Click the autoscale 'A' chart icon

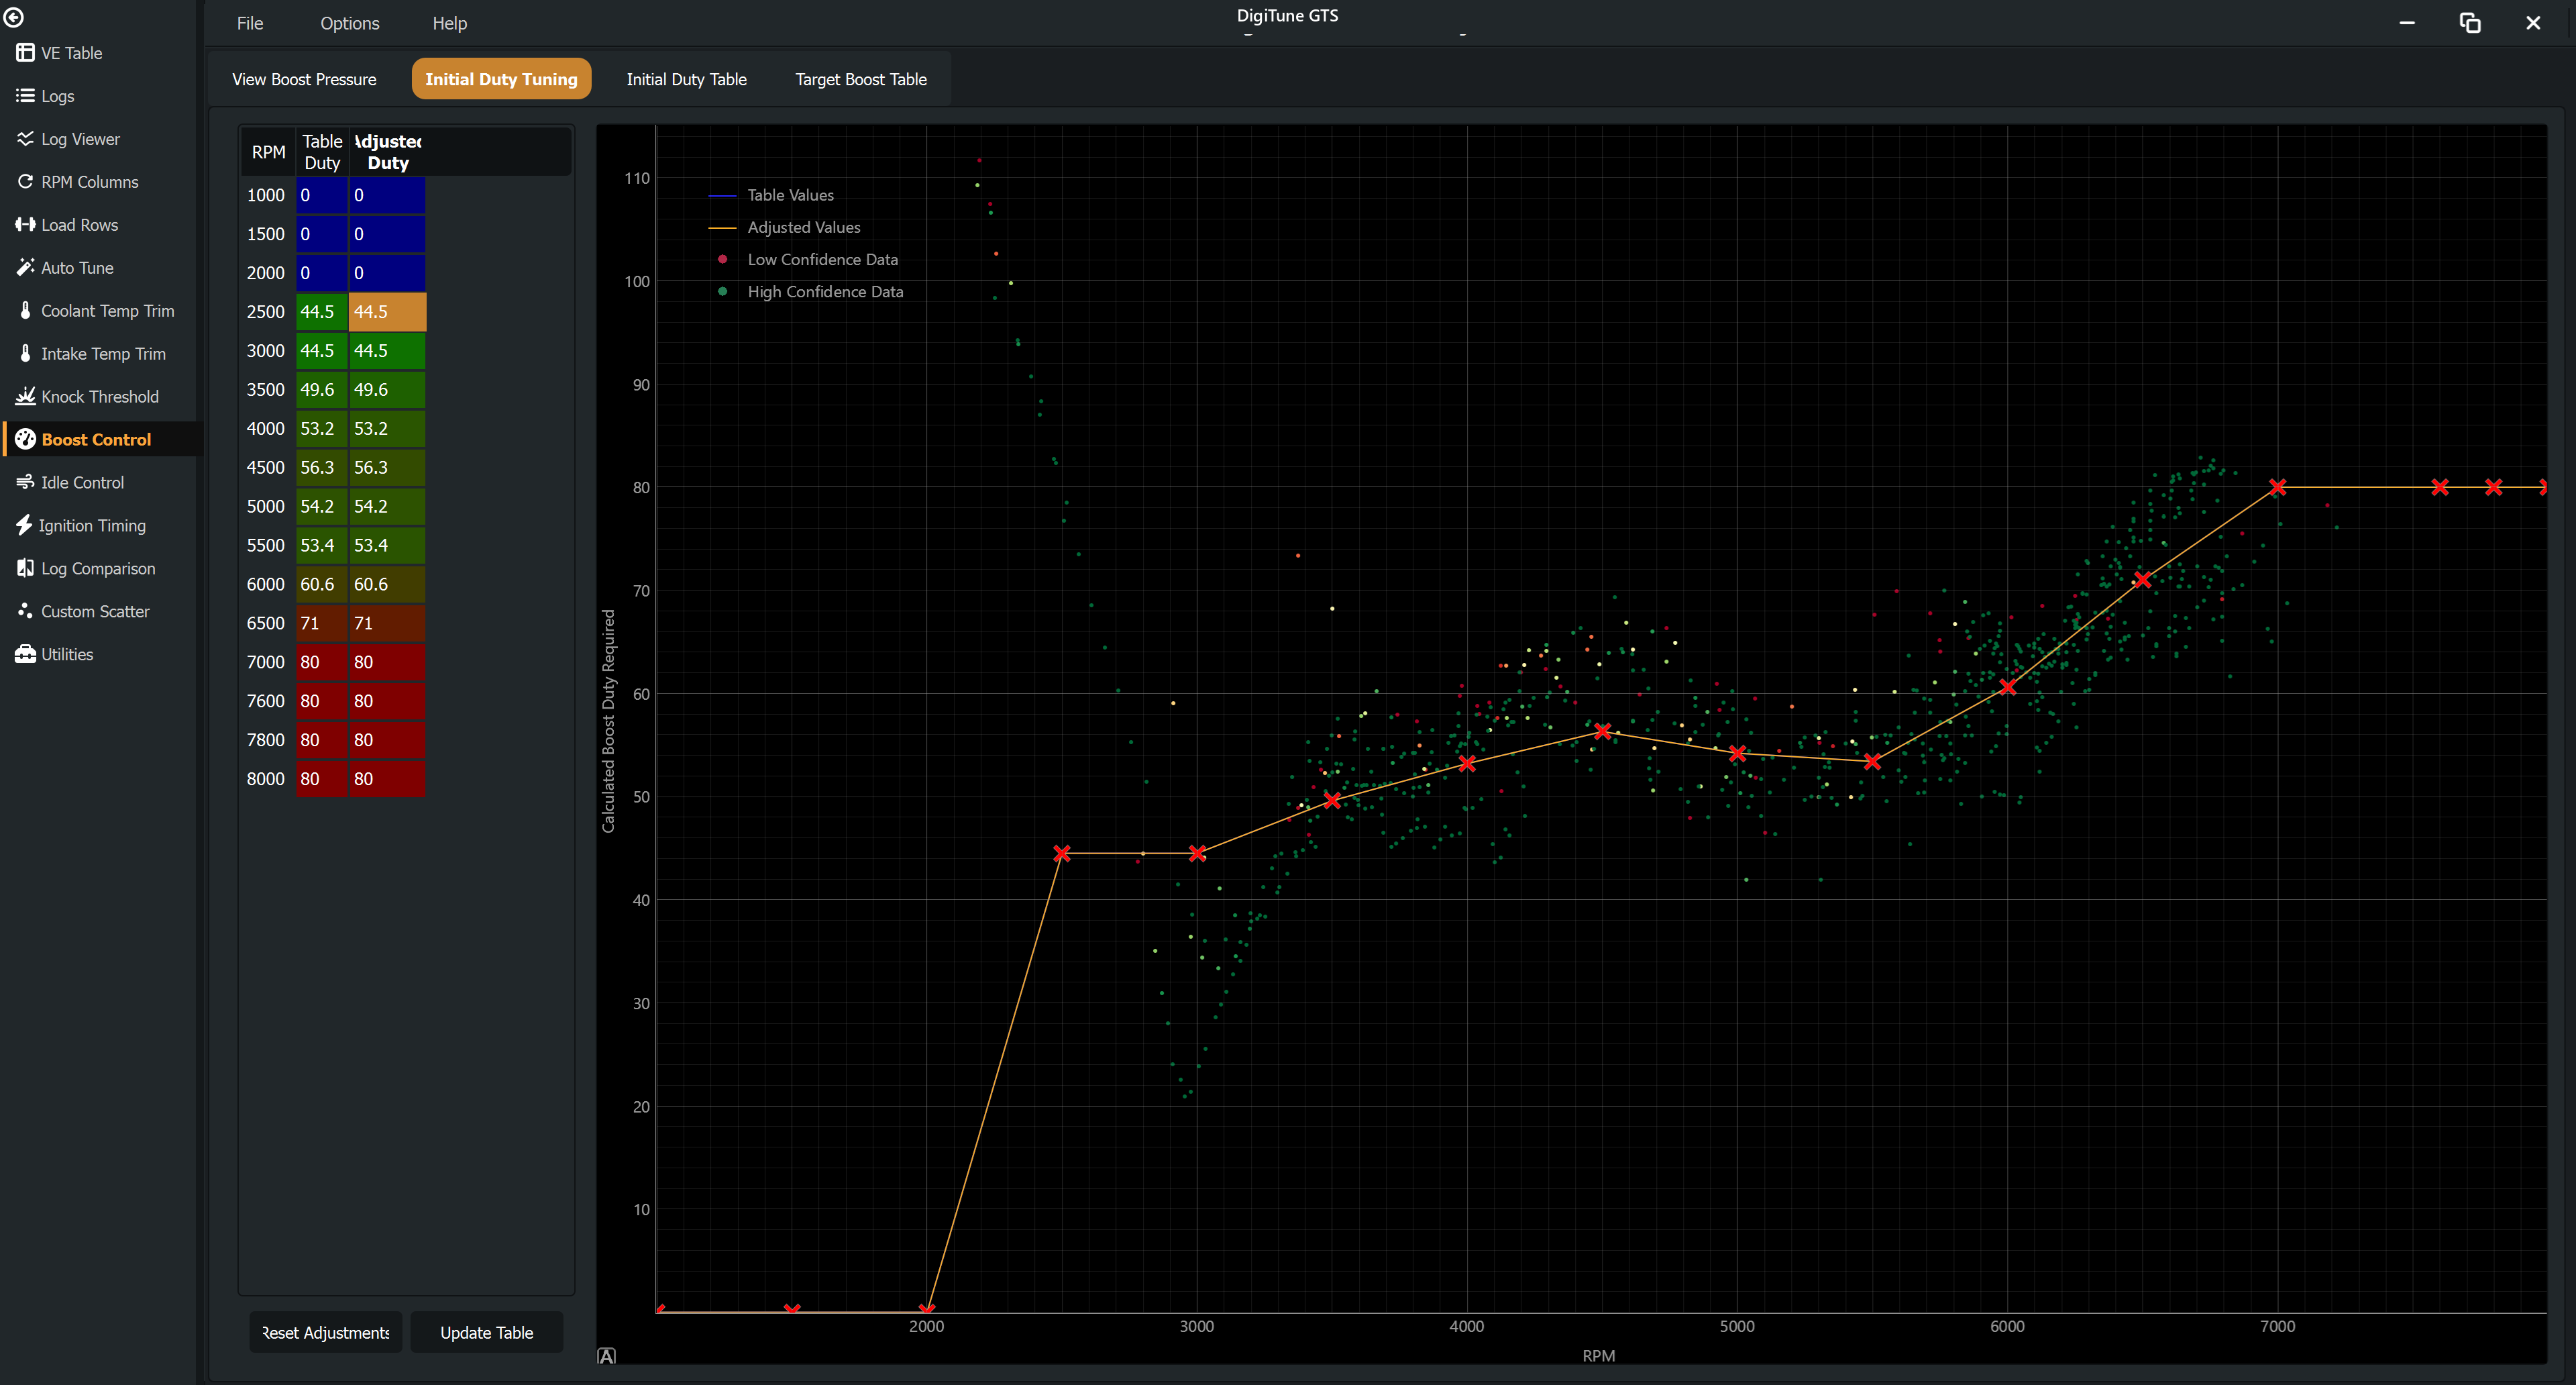click(x=606, y=1356)
